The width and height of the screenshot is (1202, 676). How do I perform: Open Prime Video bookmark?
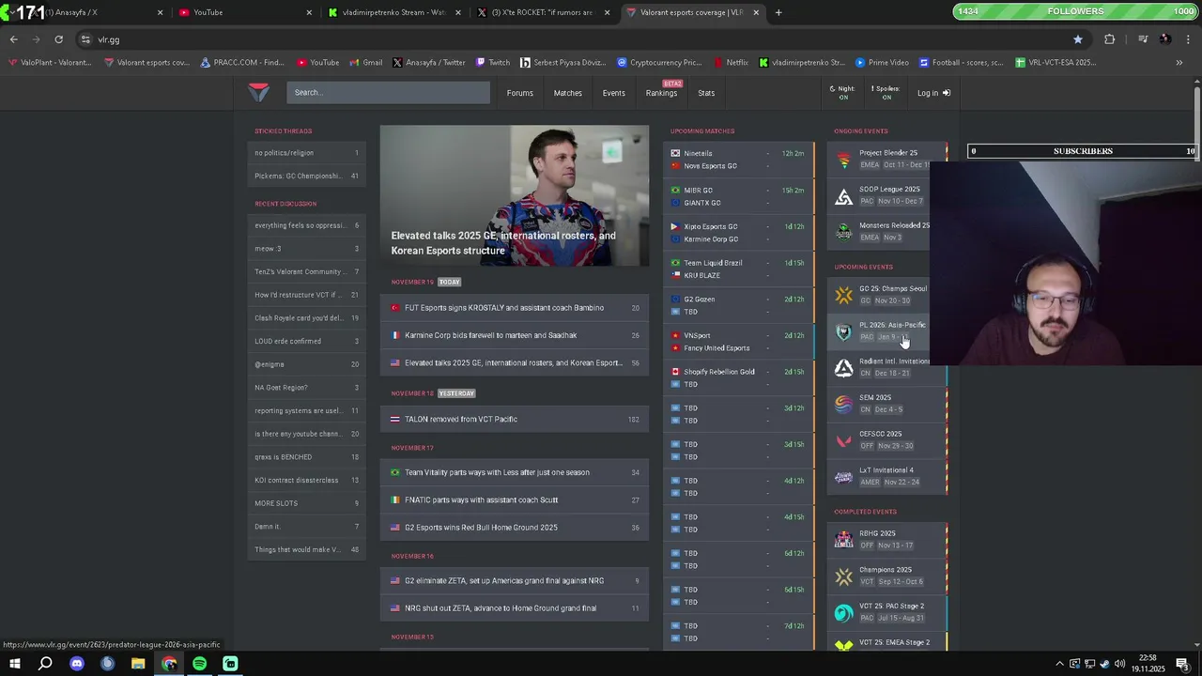pos(882,63)
